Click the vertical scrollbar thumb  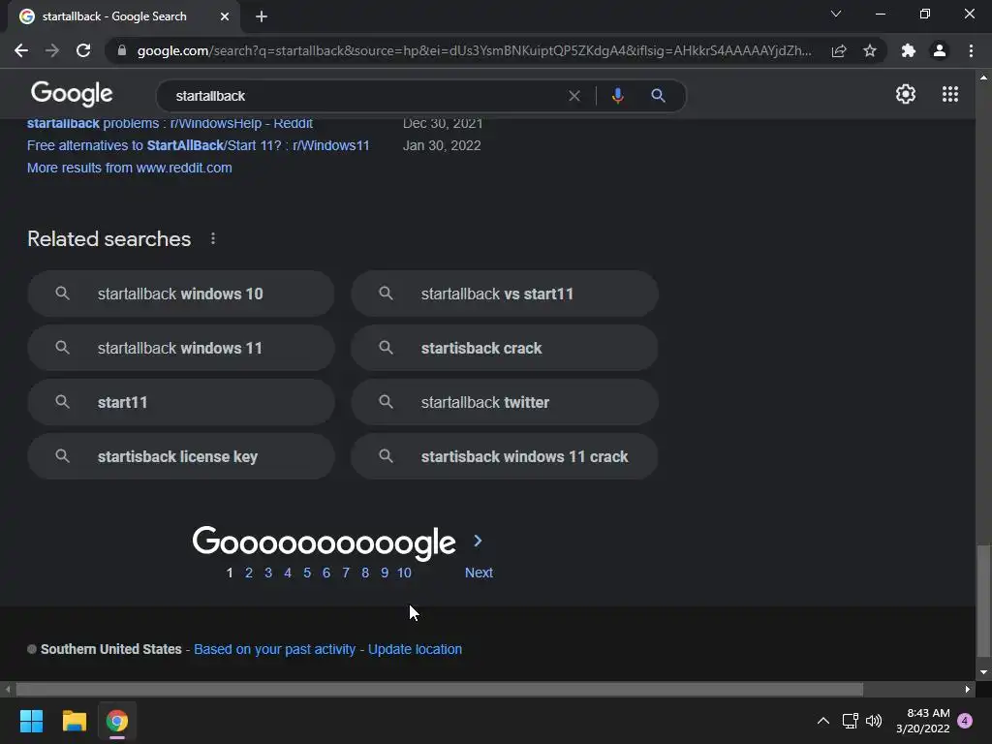(x=983, y=601)
